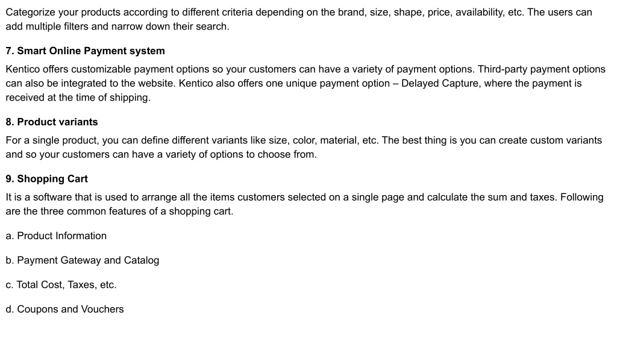Click the words 'size, color, material' in variants paragraph
The image size is (617, 347).
[x=313, y=140]
